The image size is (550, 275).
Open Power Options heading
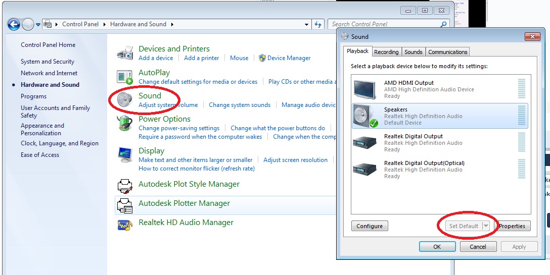click(x=164, y=119)
